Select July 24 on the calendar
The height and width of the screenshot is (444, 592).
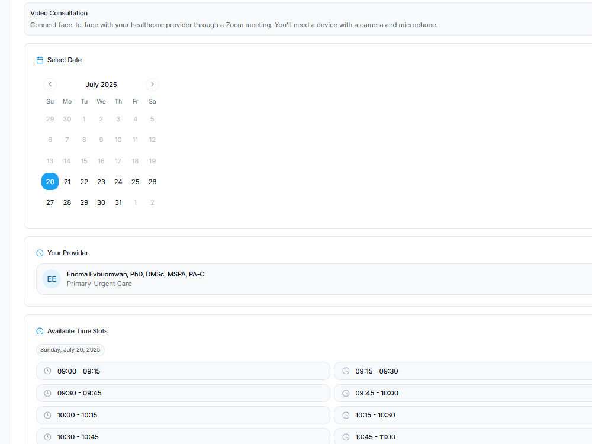118,182
